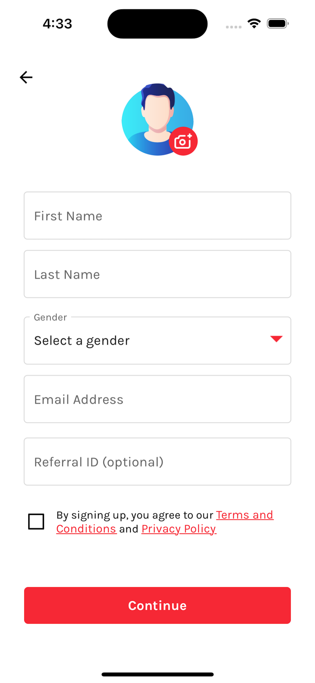Open Terms and Conditions link
The width and height of the screenshot is (315, 683).
[x=245, y=515]
